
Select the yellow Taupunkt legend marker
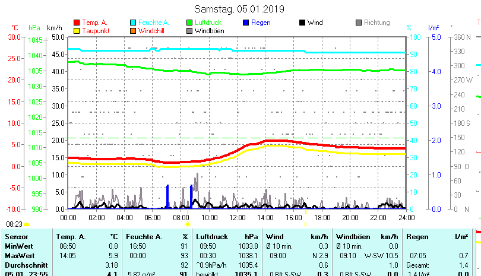[x=77, y=30]
